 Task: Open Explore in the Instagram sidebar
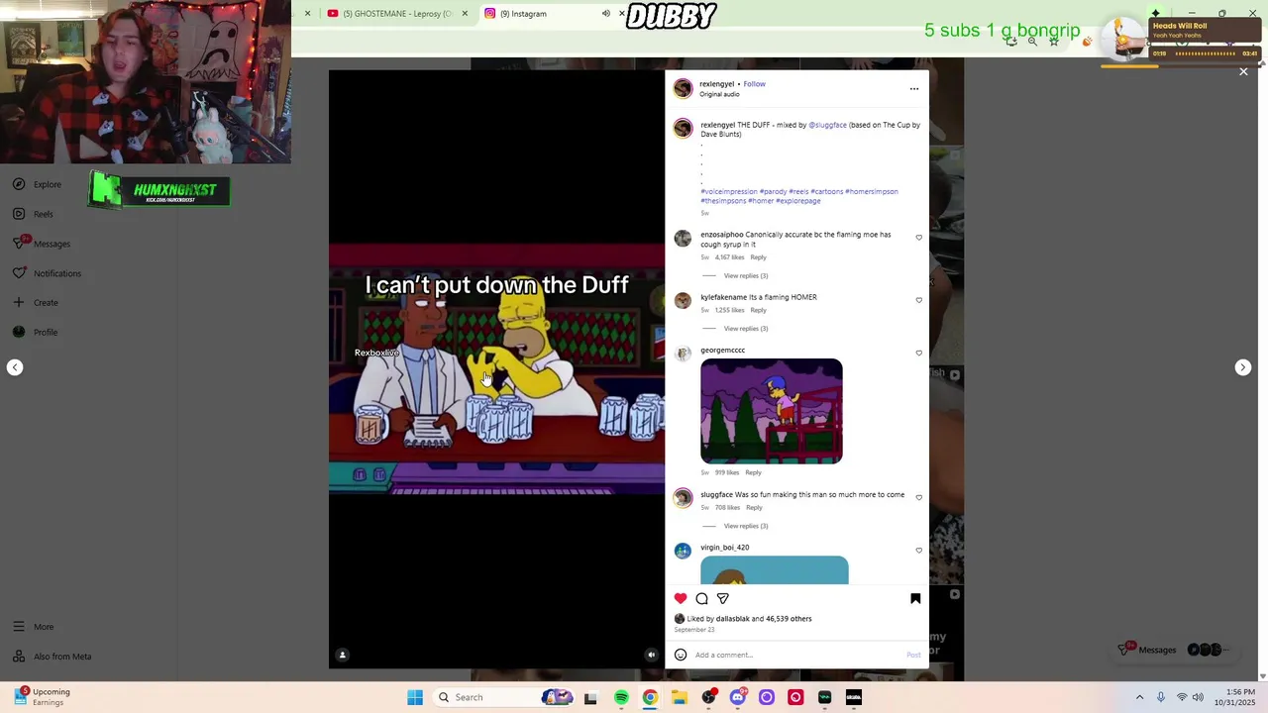[38, 184]
